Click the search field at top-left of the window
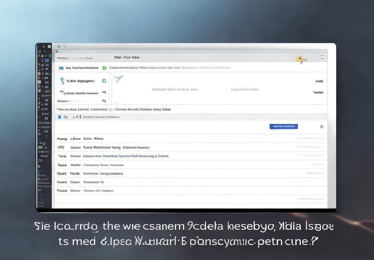Screen dimensions: 374x260 click(x=75, y=58)
